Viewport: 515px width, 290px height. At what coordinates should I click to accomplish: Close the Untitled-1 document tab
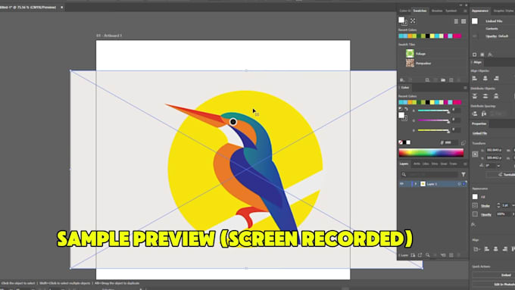(62, 8)
